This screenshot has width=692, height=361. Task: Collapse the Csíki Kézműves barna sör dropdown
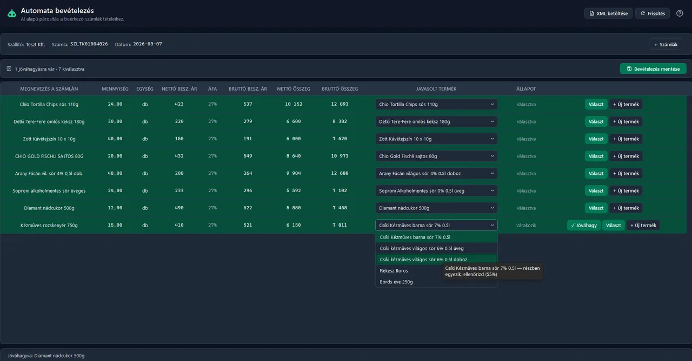click(436, 225)
